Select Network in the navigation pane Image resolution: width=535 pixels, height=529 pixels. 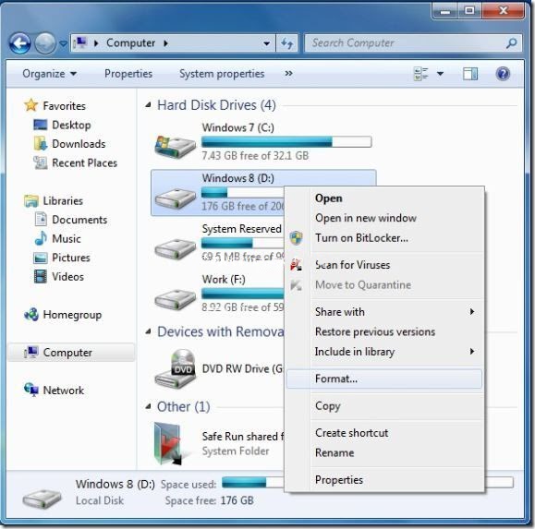coord(54,391)
